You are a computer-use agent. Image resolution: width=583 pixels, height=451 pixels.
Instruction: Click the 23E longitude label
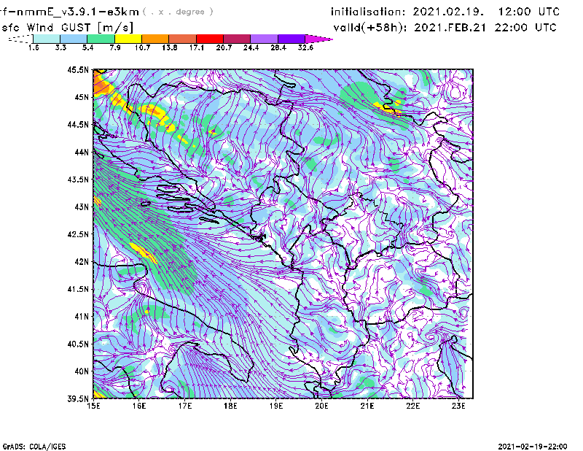(458, 406)
